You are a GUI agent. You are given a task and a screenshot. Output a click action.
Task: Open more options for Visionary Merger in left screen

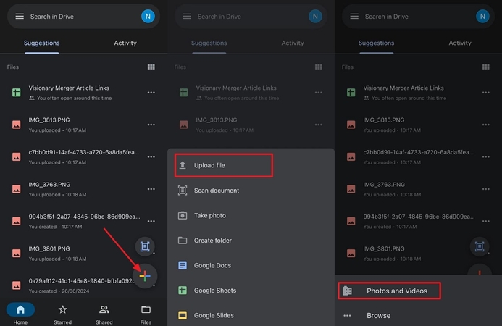click(x=151, y=93)
